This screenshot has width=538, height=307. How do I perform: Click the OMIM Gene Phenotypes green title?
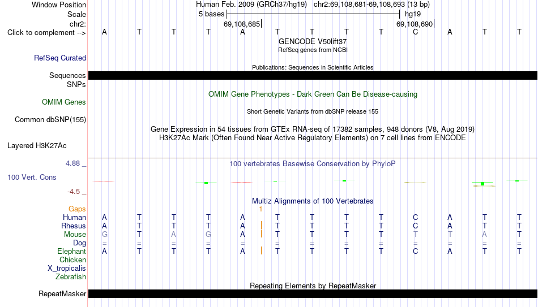pyautogui.click(x=313, y=94)
